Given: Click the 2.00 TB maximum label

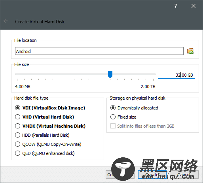Looking at the screenshot, I should coord(148,87).
